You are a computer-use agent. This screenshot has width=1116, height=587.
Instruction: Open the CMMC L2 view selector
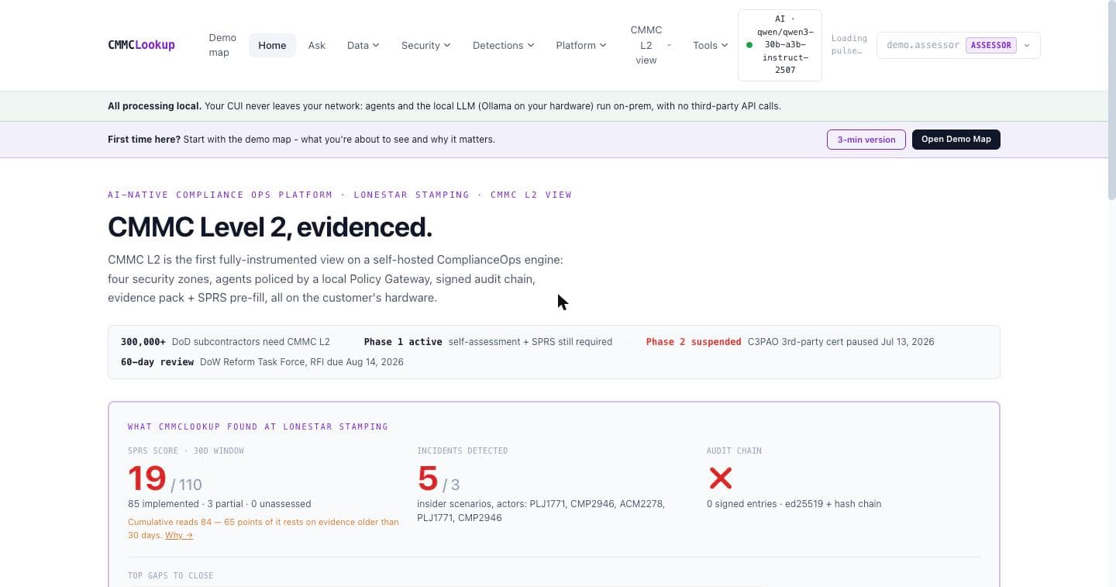pos(650,45)
